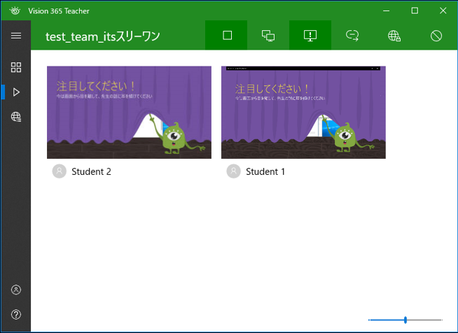This screenshot has height=333, width=458.
Task: Open the user account profile icon
Action: pos(16,290)
